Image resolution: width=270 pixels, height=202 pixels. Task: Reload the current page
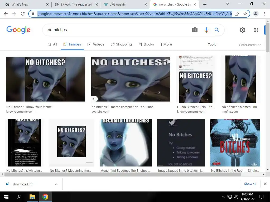click(x=23, y=14)
